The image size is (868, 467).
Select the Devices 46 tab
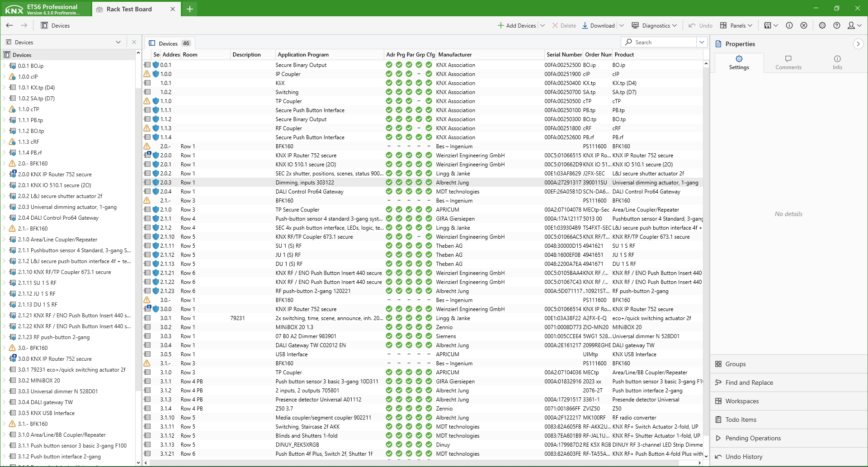(x=170, y=43)
